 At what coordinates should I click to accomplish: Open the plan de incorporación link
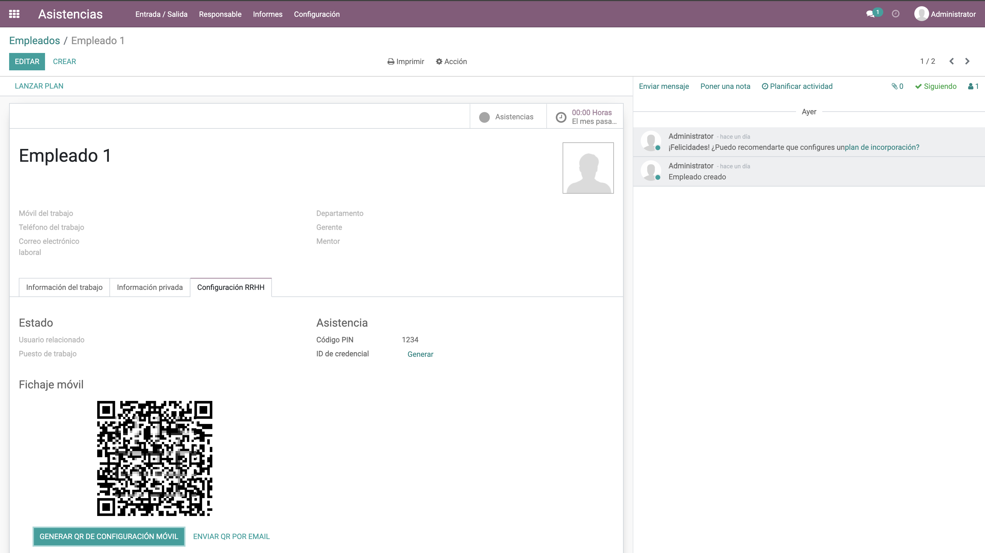pyautogui.click(x=882, y=148)
